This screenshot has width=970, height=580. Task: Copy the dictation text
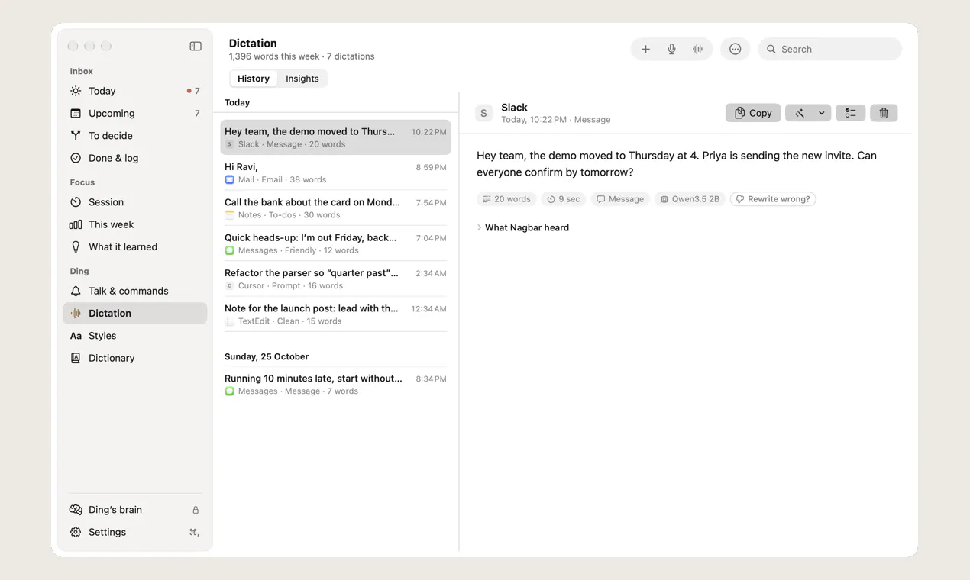(x=753, y=113)
